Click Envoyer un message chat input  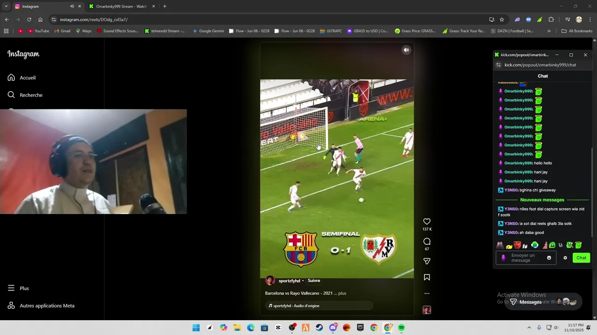point(527,258)
